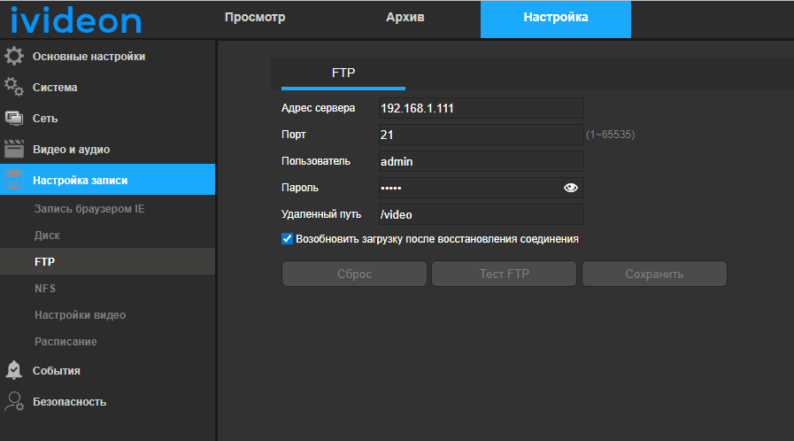The image size is (794, 441).
Task: Click the clapperboard icon beside Видео и аудио
Action: click(14, 149)
